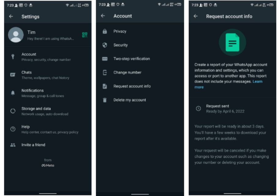280x196 pixels.
Task: Tap the large green document report icon
Action: (x=233, y=43)
